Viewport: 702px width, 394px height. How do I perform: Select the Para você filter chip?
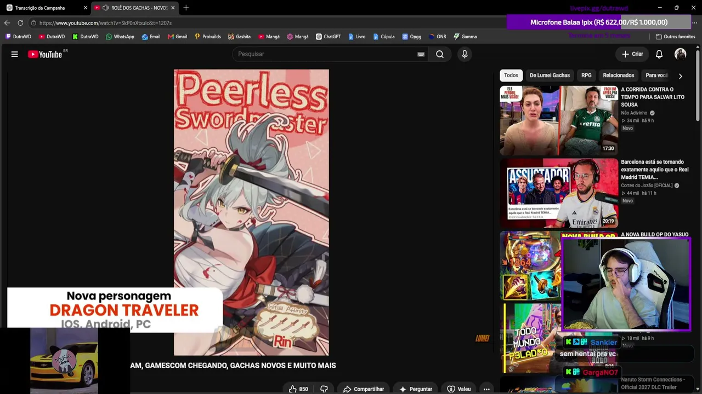pos(656,76)
